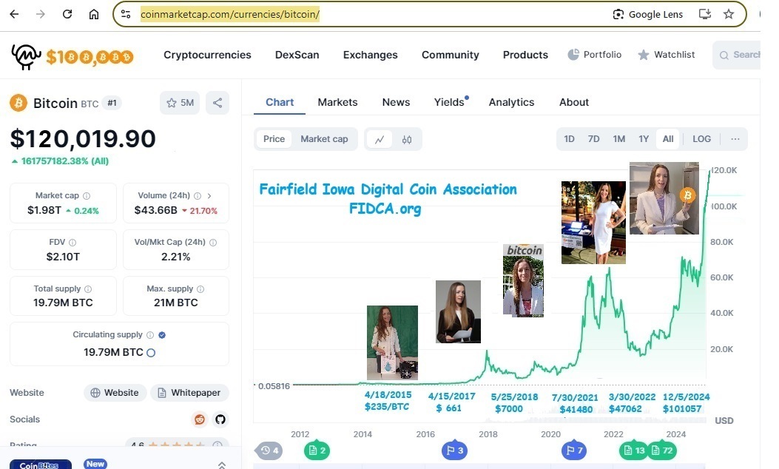779x469 pixels.
Task: Select the Price chart toggle
Action: coord(274,139)
